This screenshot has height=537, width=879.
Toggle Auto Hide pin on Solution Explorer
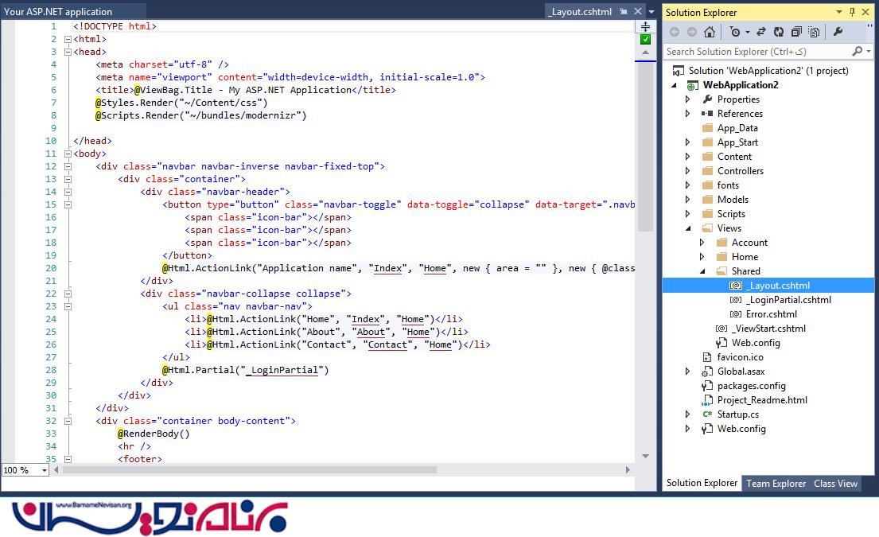pos(852,12)
